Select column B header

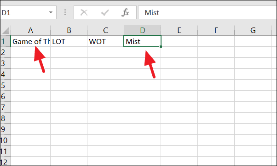coord(69,30)
